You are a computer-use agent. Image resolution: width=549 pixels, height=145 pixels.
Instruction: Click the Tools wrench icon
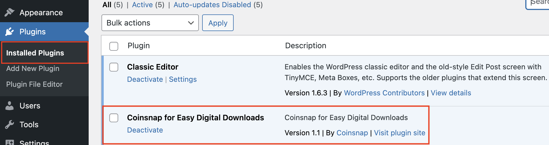pyautogui.click(x=9, y=124)
